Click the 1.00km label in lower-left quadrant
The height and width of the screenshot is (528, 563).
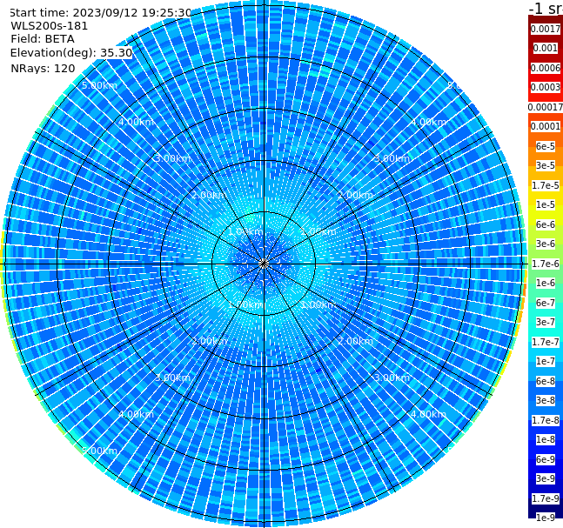(246, 304)
